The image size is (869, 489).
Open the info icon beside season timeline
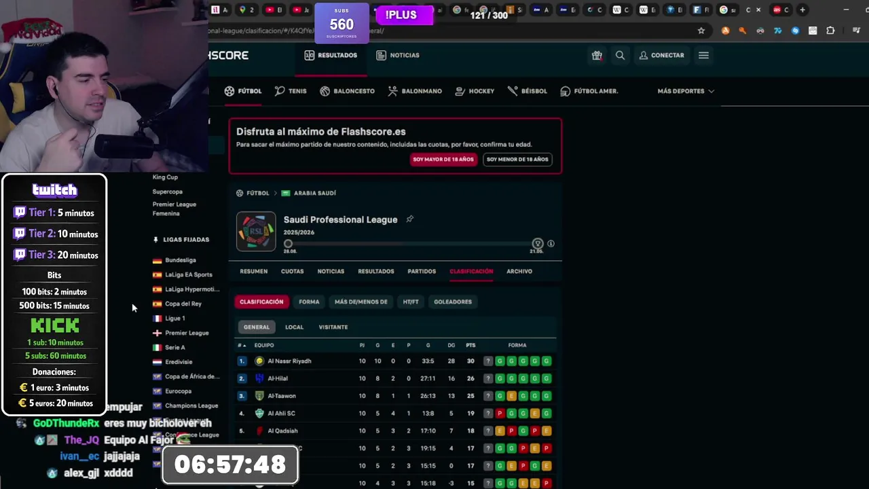pos(551,244)
